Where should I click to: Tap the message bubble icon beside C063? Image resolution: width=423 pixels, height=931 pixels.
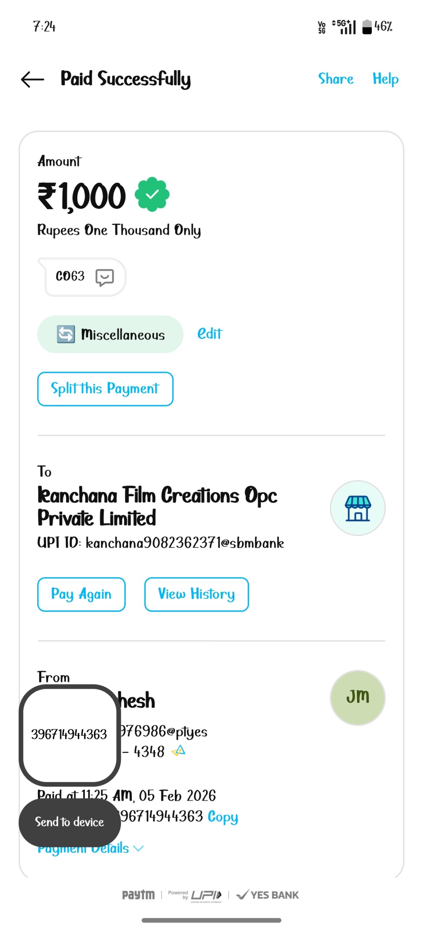pos(104,277)
